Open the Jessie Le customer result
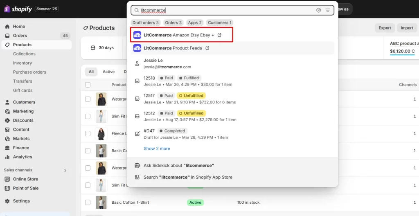Image resolution: width=419 pixels, height=216 pixels. [232, 64]
